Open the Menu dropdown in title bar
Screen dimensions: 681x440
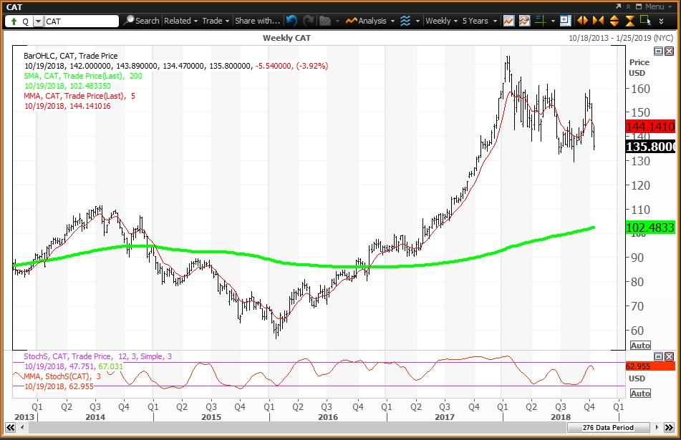(658, 6)
